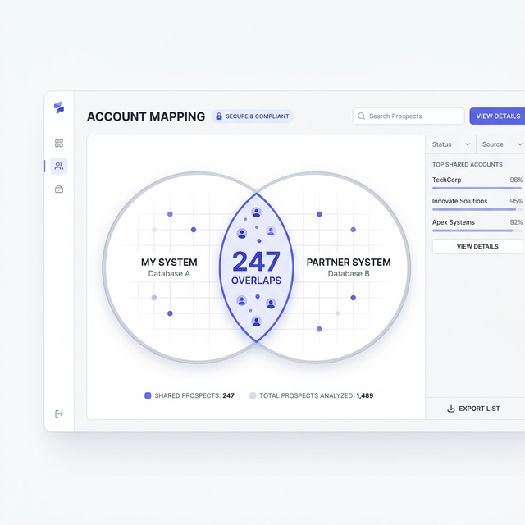Click the TechCorp 98% progress bar
The width and height of the screenshot is (525, 525).
pos(477,188)
